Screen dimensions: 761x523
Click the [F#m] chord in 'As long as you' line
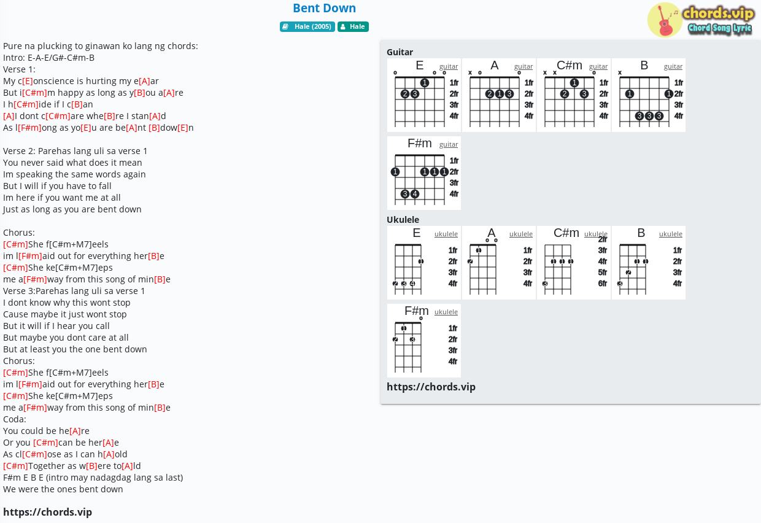[29, 128]
